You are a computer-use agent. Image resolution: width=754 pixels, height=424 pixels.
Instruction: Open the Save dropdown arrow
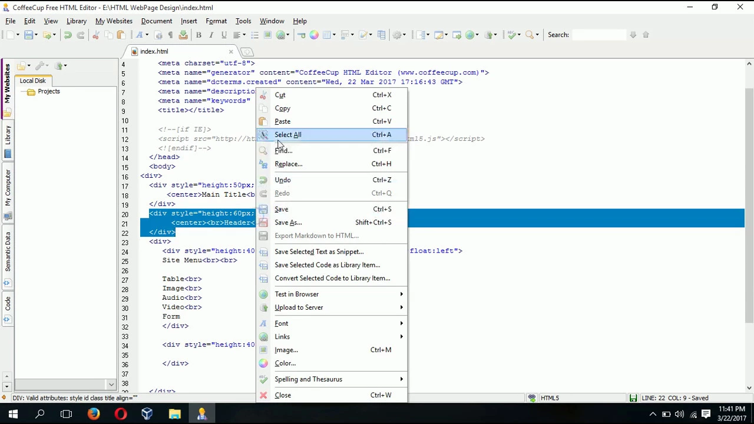point(36,35)
